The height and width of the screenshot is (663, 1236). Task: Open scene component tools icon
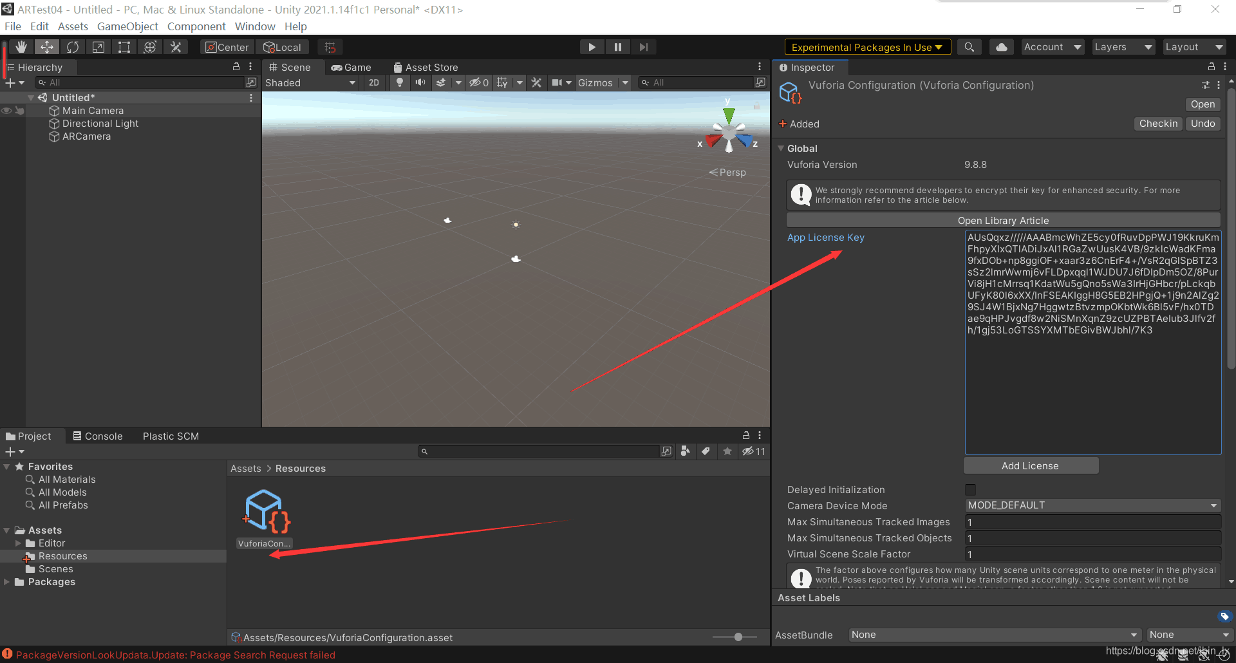(536, 82)
